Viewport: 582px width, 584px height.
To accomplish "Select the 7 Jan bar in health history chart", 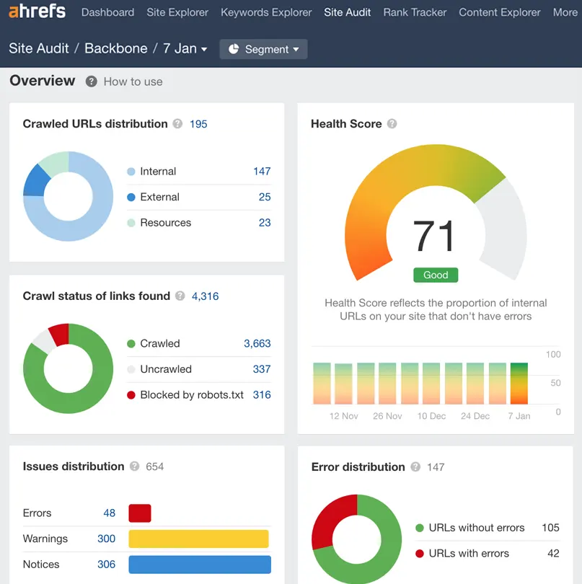I will coord(519,384).
